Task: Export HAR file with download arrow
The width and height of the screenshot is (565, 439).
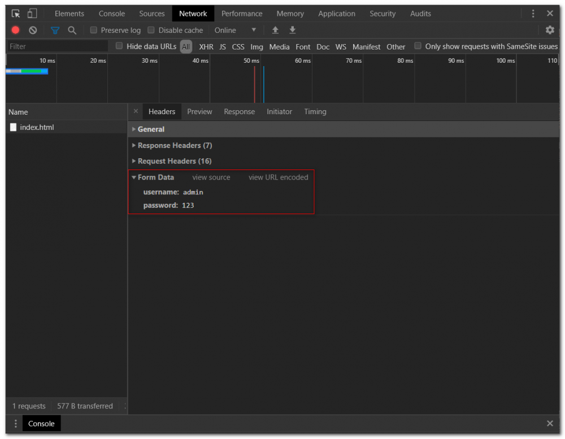Action: click(x=292, y=31)
